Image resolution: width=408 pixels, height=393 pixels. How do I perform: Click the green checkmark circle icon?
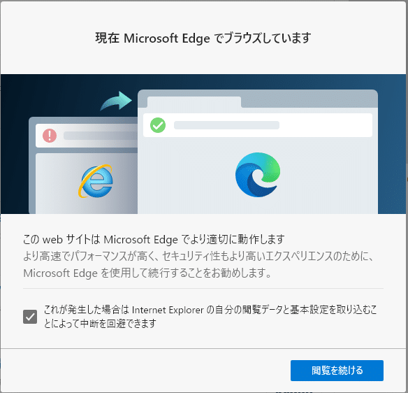(158, 125)
